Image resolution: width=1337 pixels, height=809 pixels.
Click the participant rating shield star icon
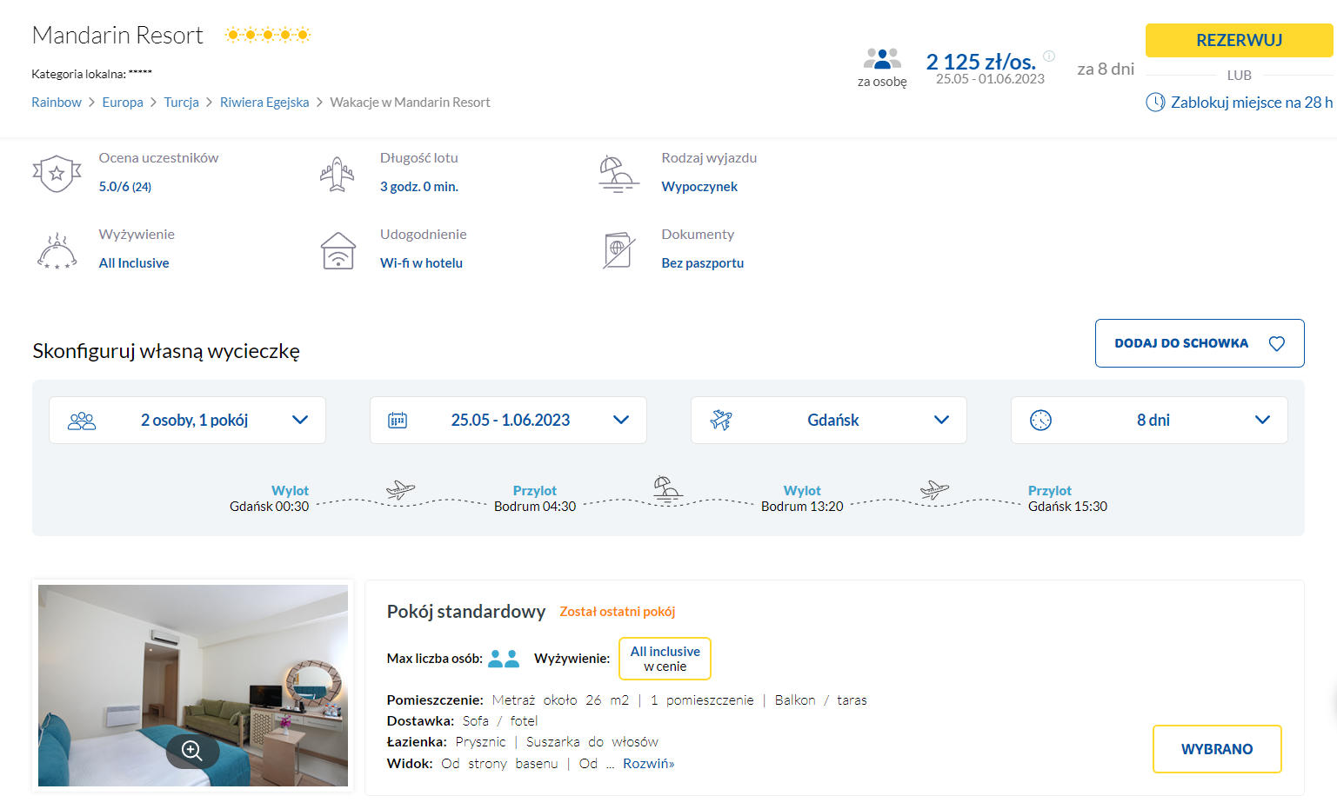(57, 173)
